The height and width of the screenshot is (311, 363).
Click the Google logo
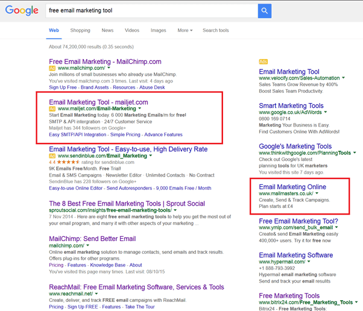[22, 10]
